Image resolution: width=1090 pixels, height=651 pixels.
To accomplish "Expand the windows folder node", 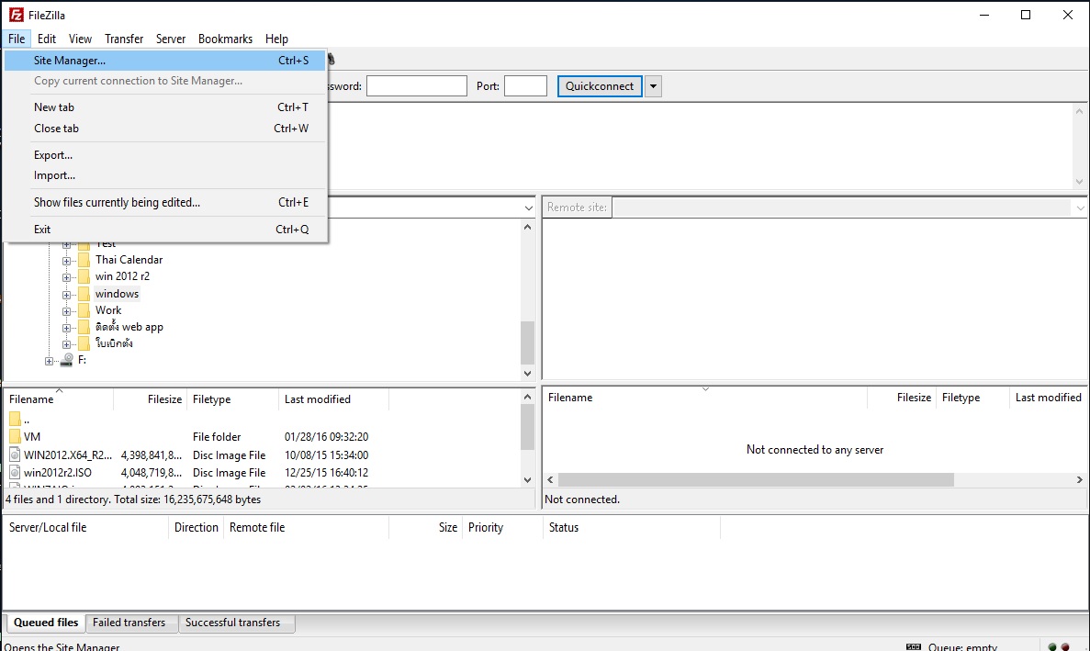I will point(66,295).
